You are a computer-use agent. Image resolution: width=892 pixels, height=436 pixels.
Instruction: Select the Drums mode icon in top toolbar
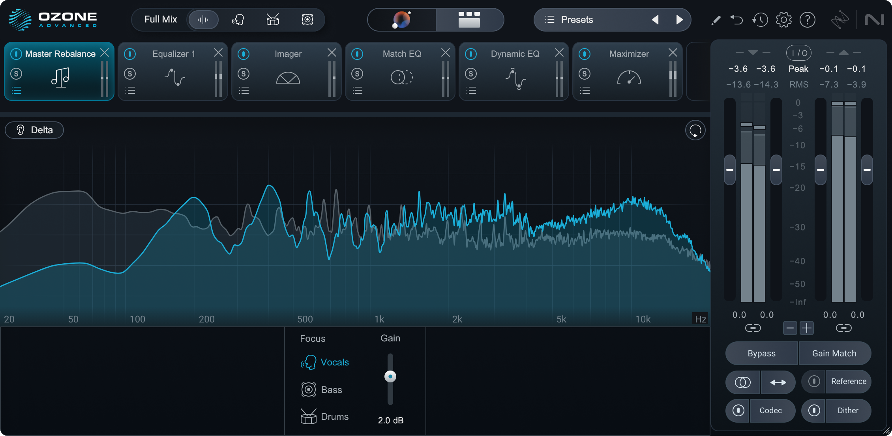click(273, 19)
